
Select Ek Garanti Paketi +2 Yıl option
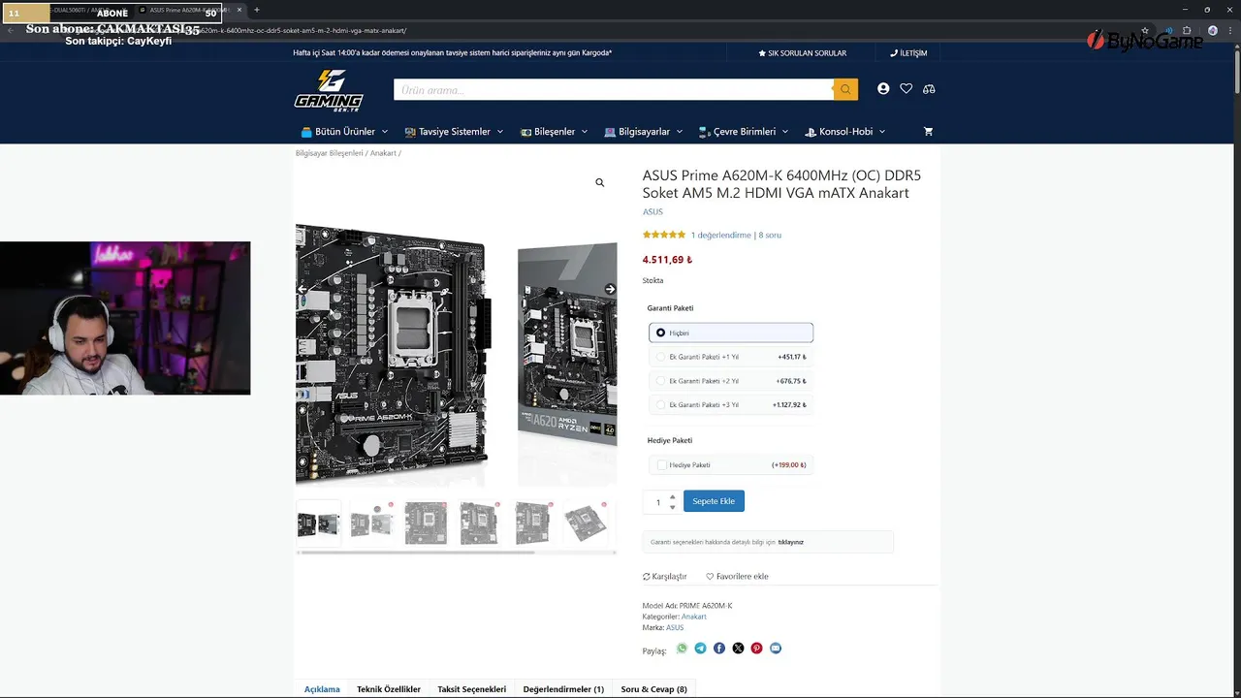731,381
